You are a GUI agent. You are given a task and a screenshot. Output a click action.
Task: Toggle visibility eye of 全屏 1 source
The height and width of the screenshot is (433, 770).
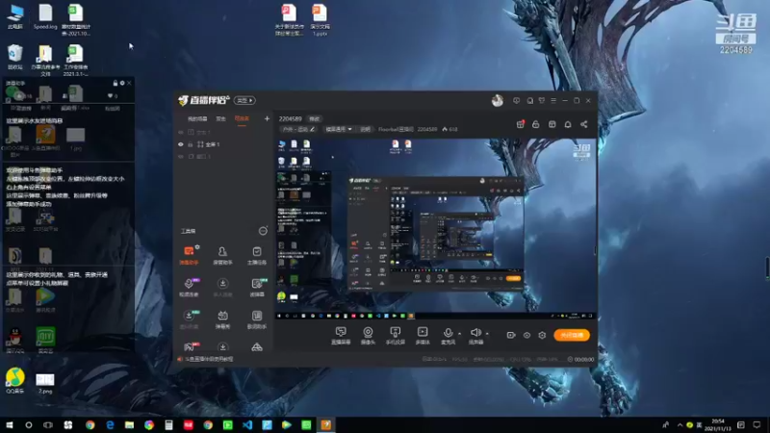(181, 144)
